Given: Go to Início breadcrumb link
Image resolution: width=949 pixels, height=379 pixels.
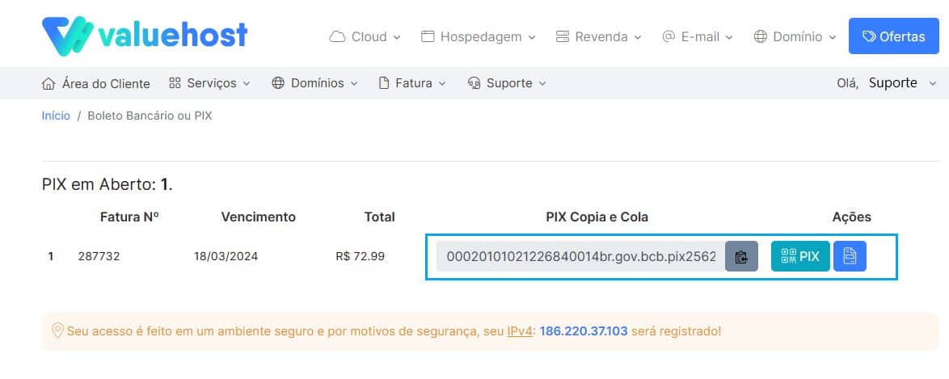Looking at the screenshot, I should 56,116.
